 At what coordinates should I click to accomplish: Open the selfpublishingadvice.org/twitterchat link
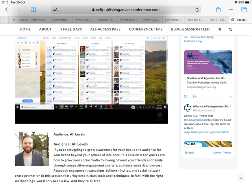click(x=208, y=132)
